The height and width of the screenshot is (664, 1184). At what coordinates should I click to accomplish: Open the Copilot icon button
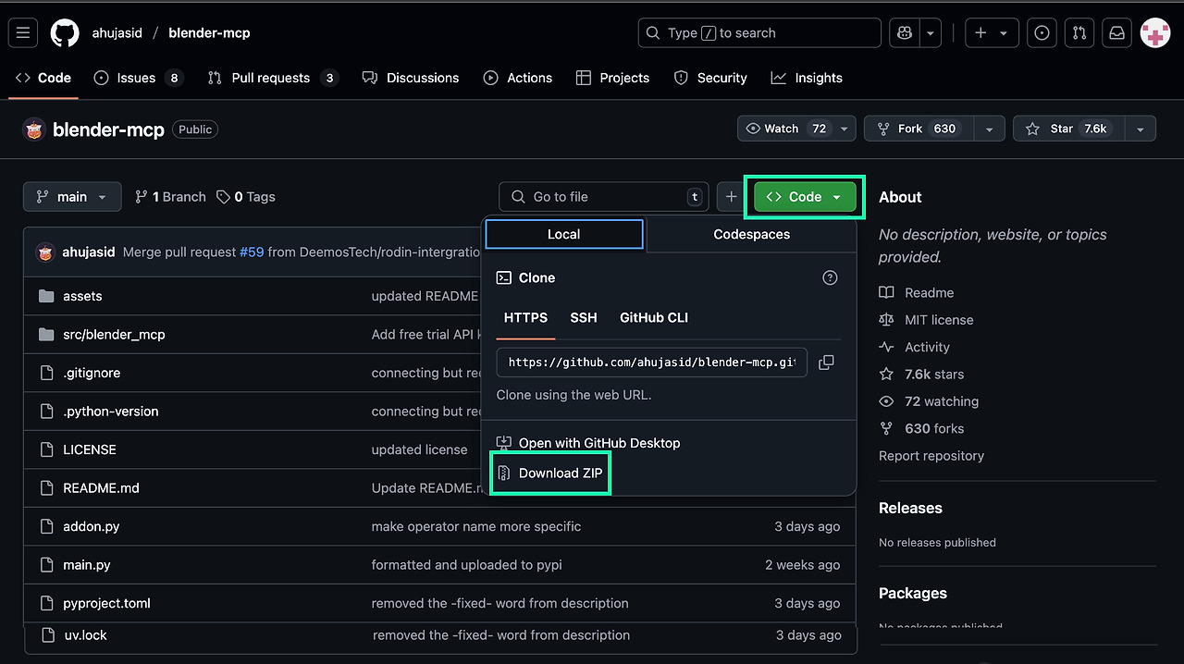pyautogui.click(x=904, y=32)
